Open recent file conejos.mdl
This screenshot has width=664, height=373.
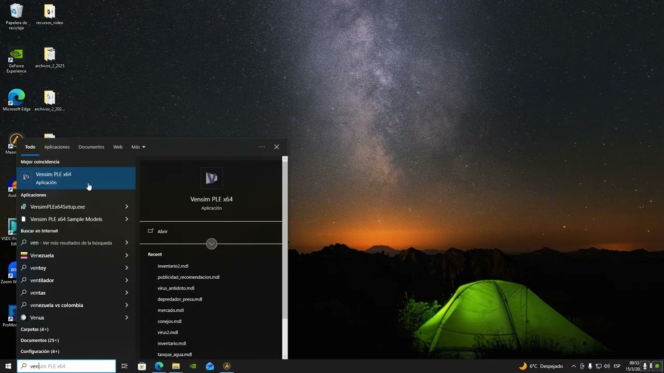tap(169, 321)
